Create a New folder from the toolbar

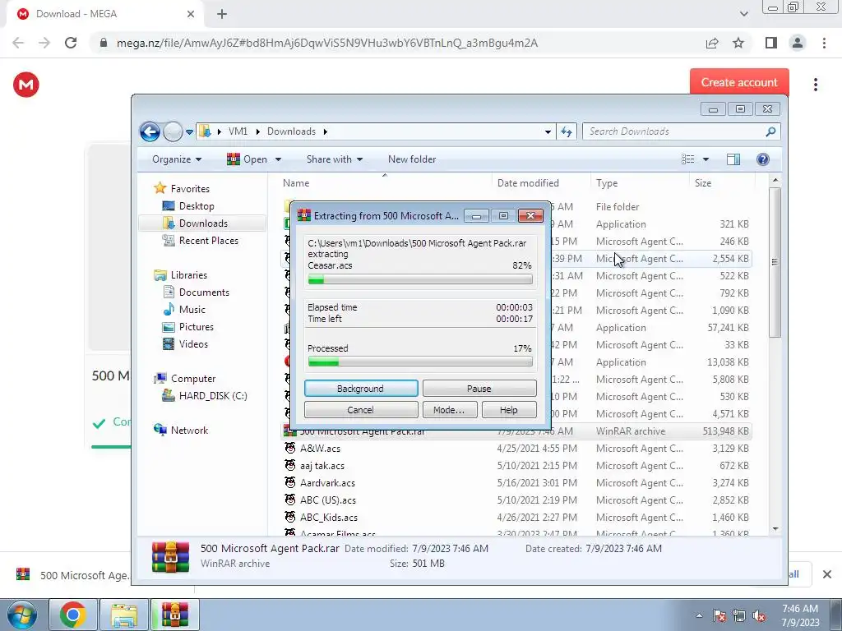412,159
